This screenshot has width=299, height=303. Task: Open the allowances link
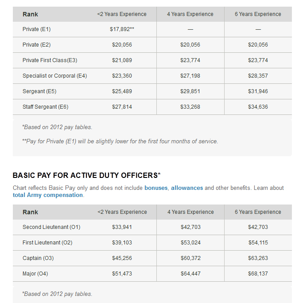(x=187, y=188)
